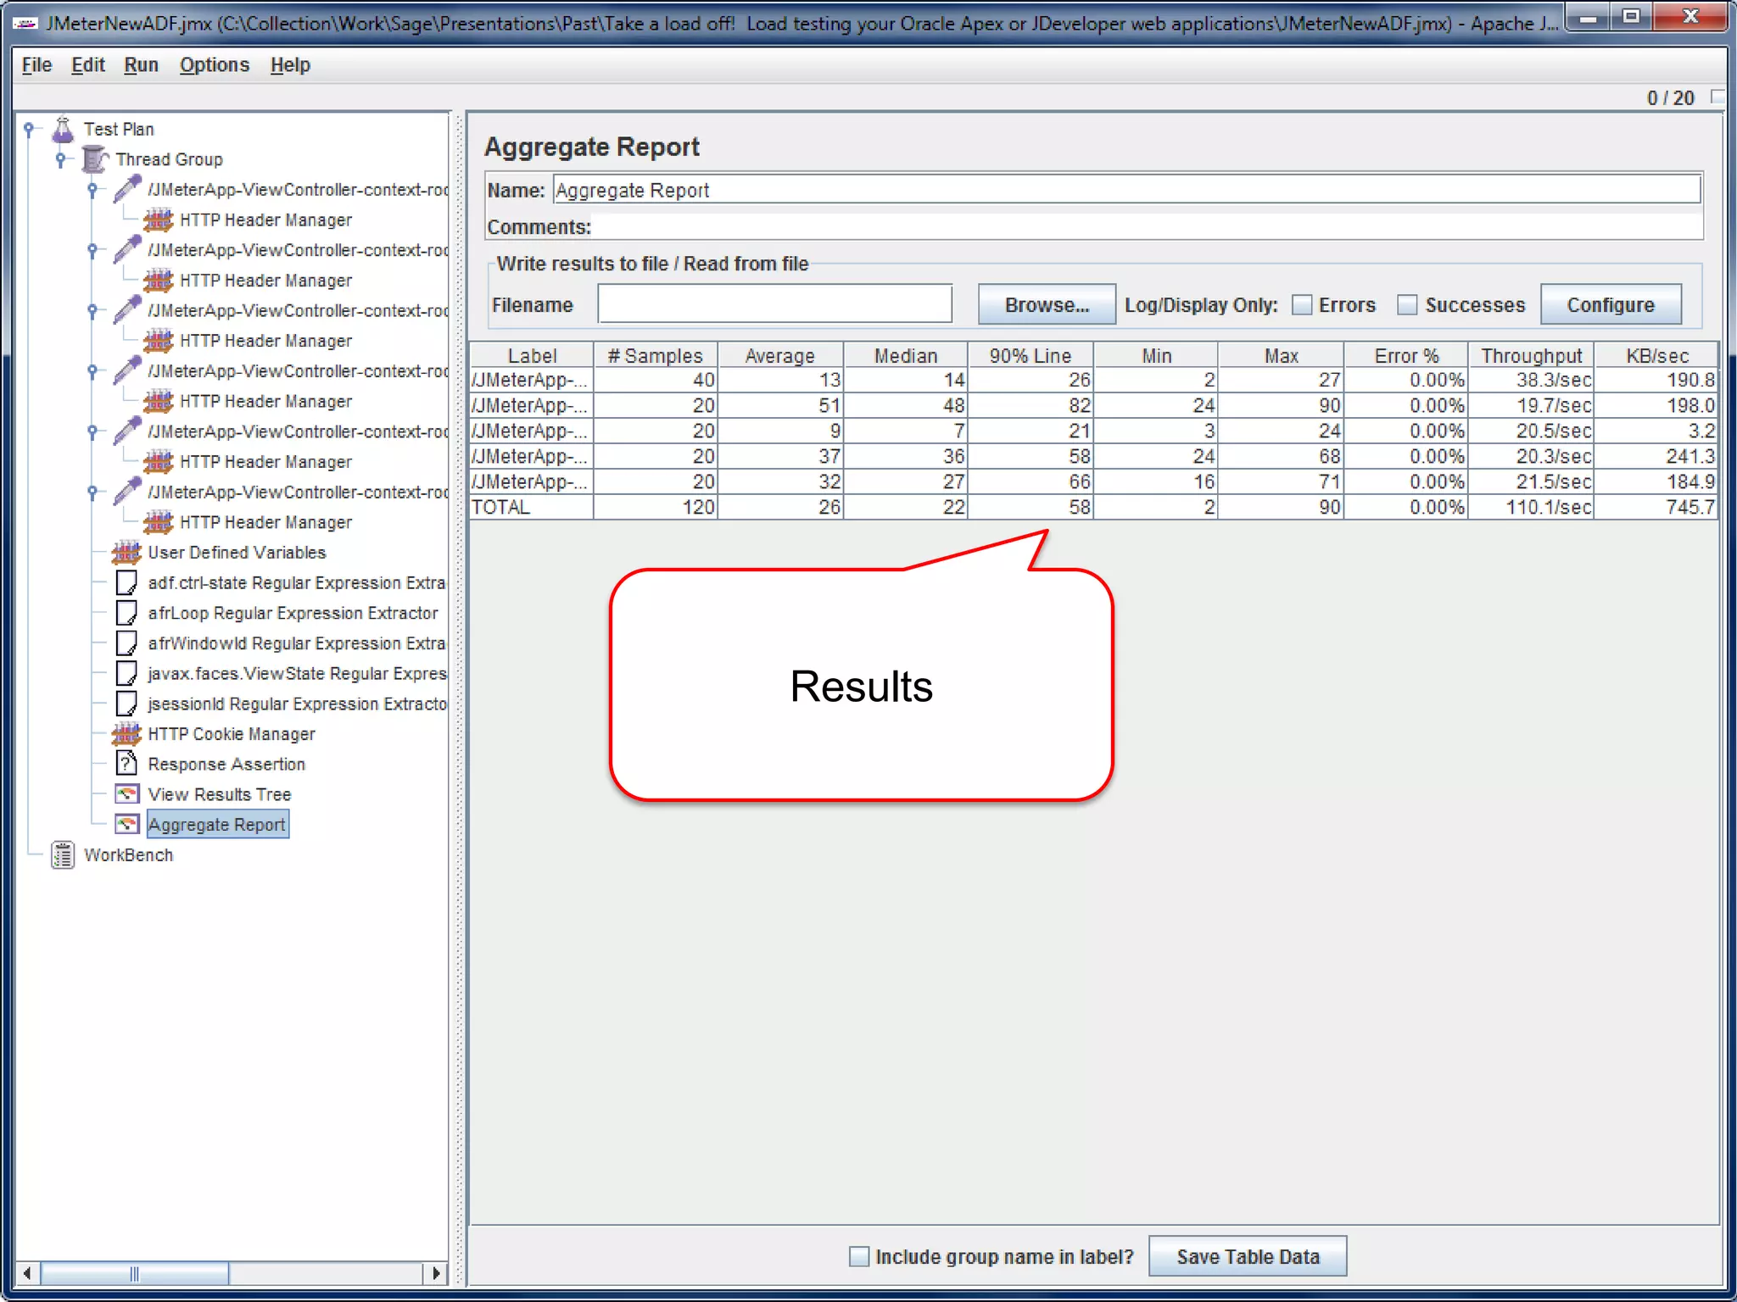Enable the Errors only checkbox
Viewport: 1737px width, 1302px height.
pyautogui.click(x=1302, y=305)
